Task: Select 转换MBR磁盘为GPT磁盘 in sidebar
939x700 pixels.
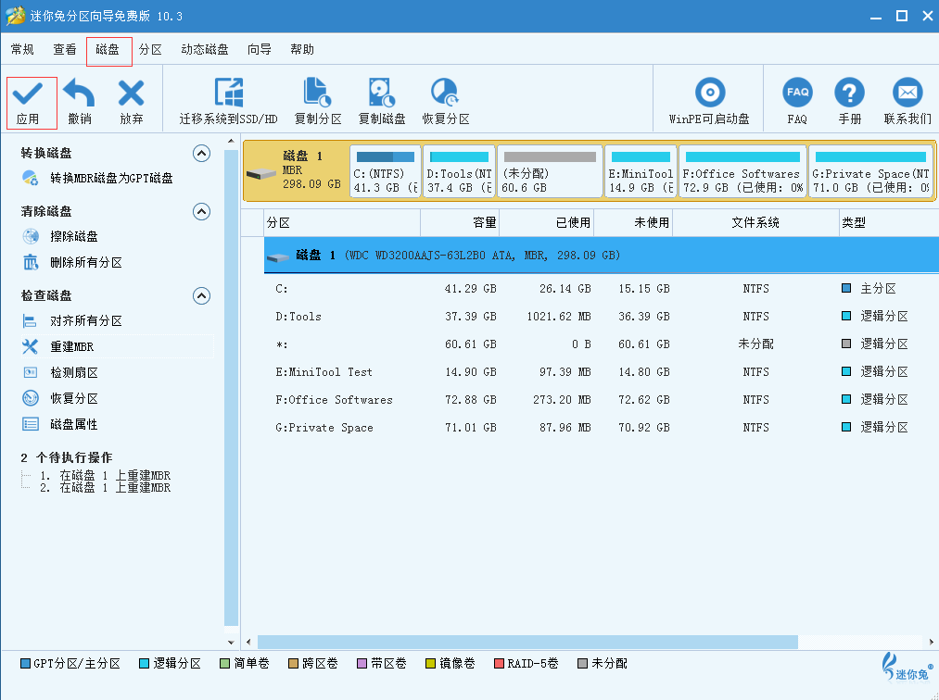Action: tap(111, 179)
